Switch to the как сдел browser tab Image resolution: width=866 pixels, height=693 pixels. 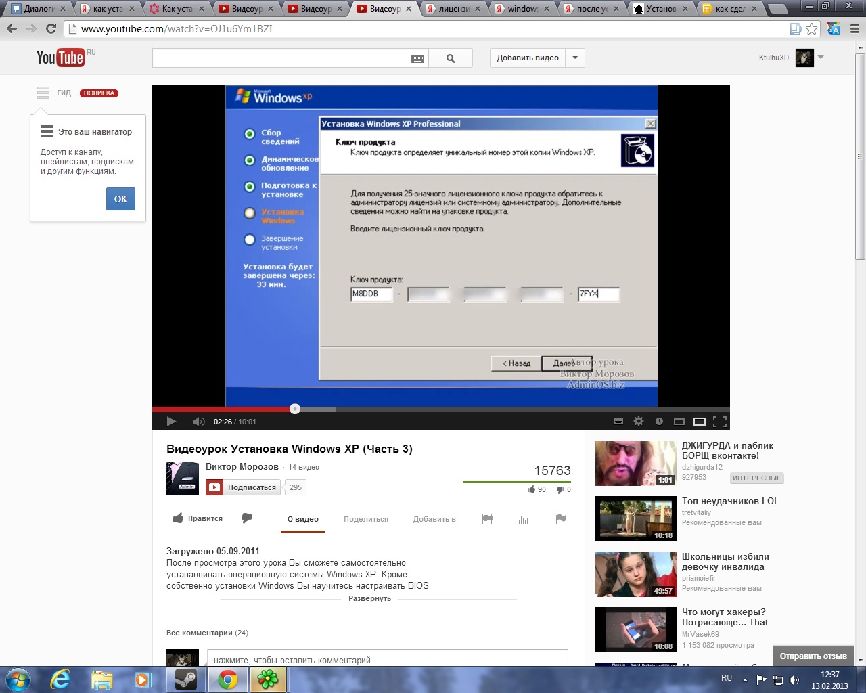(x=731, y=9)
